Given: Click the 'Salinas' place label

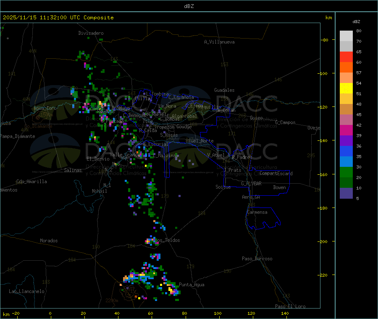Looking at the screenshot, I should point(73,170).
